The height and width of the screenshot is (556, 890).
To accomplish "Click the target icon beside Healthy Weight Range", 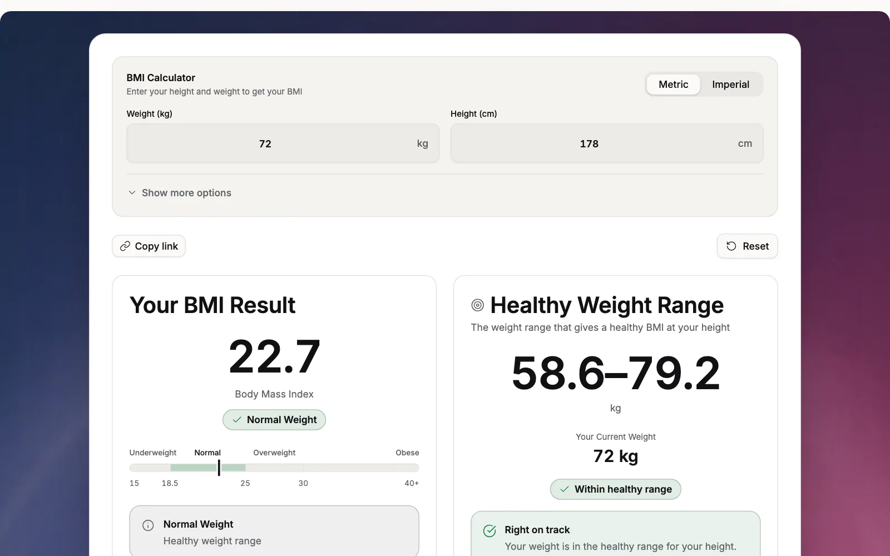I will pos(477,305).
